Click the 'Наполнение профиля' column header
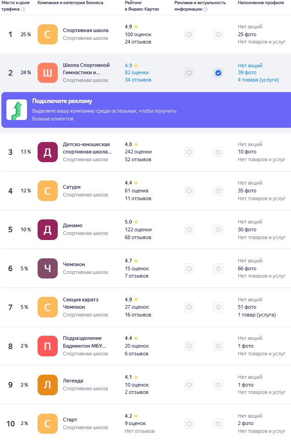 (261, 3)
